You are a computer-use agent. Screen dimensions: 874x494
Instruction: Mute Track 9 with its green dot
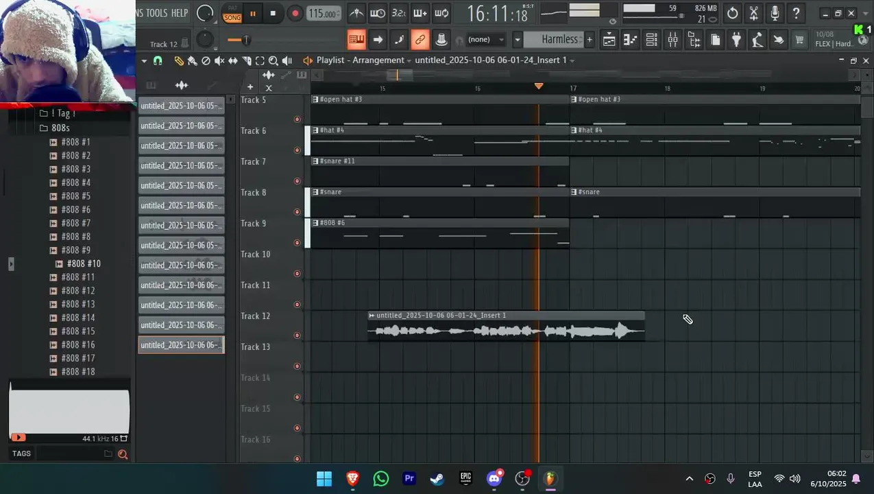pyautogui.click(x=297, y=243)
